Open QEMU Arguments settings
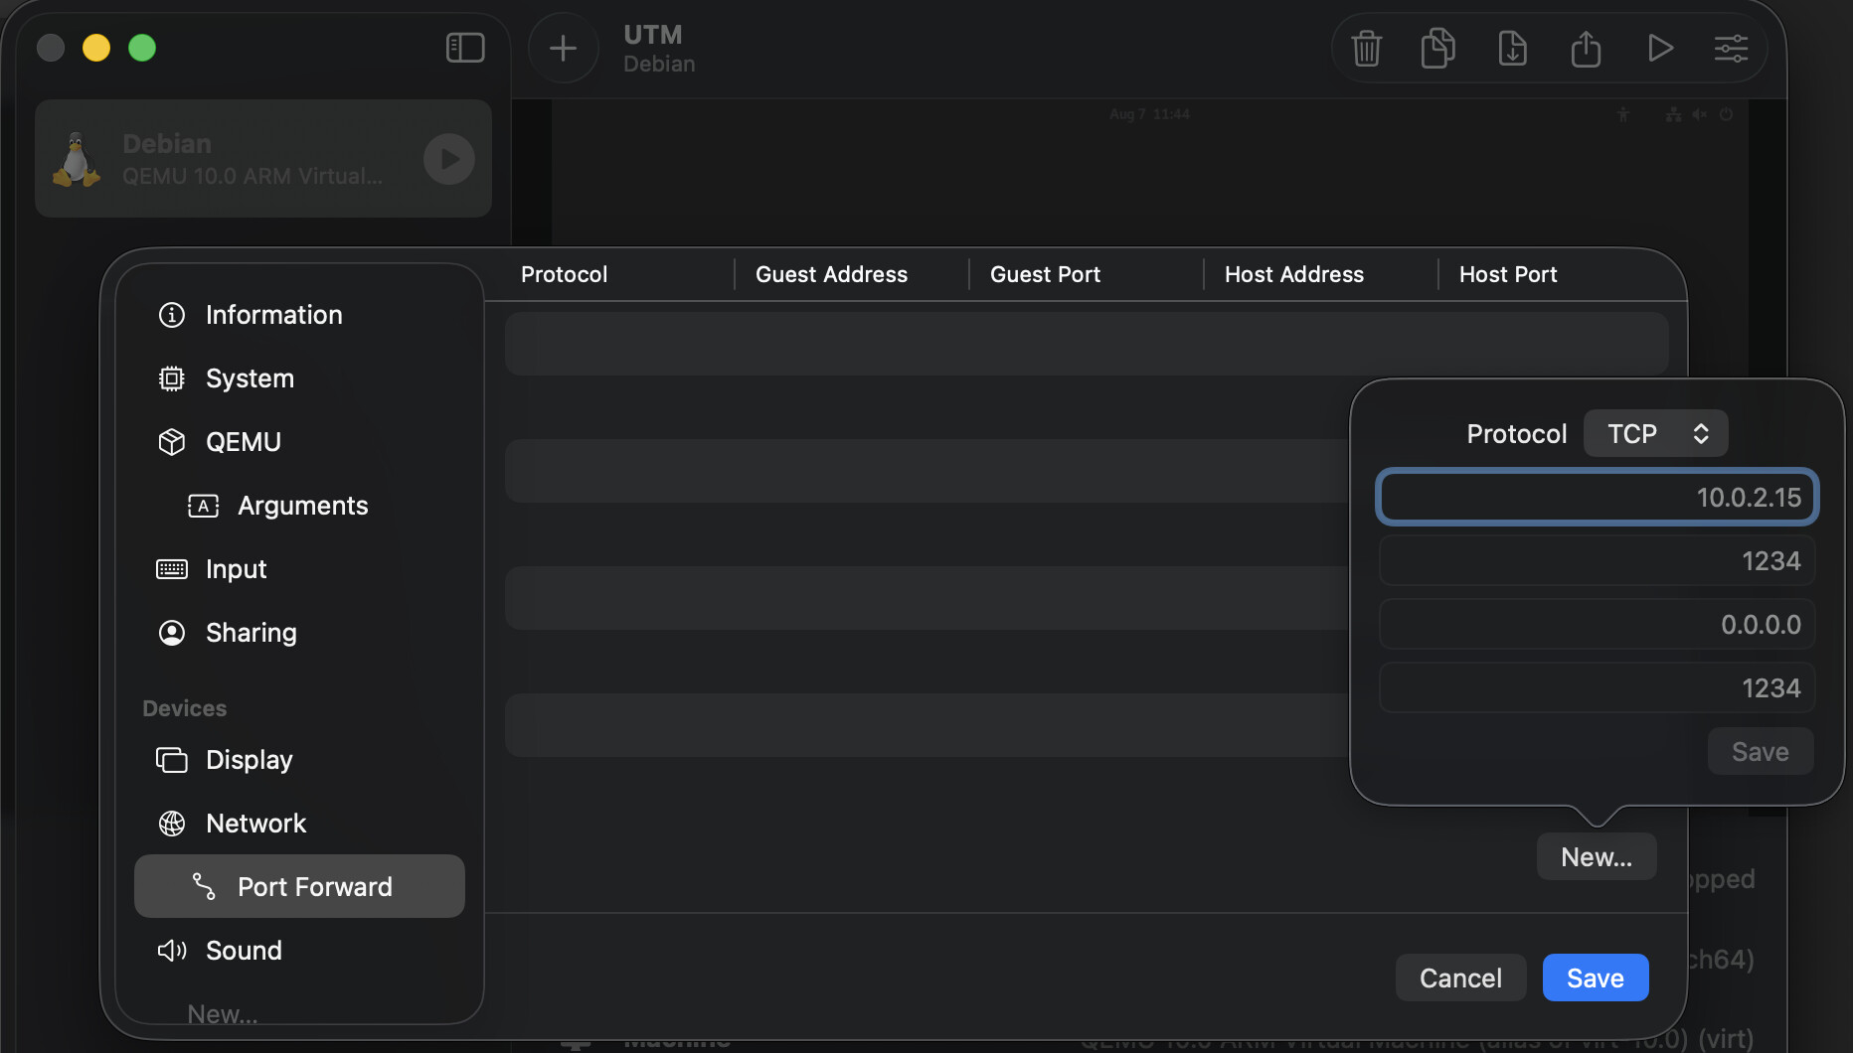 click(299, 506)
